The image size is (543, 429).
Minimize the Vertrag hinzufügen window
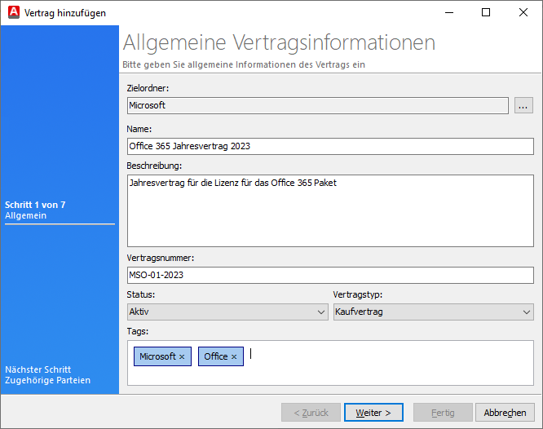coord(449,12)
